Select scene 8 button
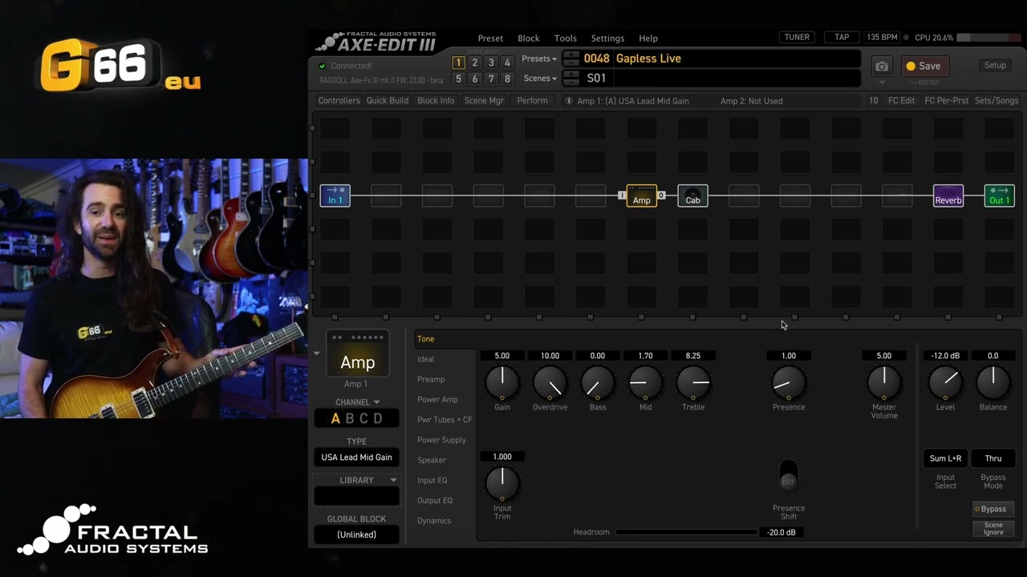Viewport: 1027px width, 577px height. click(x=507, y=79)
